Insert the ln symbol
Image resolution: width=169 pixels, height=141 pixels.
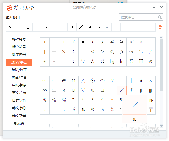click(x=122, y=61)
